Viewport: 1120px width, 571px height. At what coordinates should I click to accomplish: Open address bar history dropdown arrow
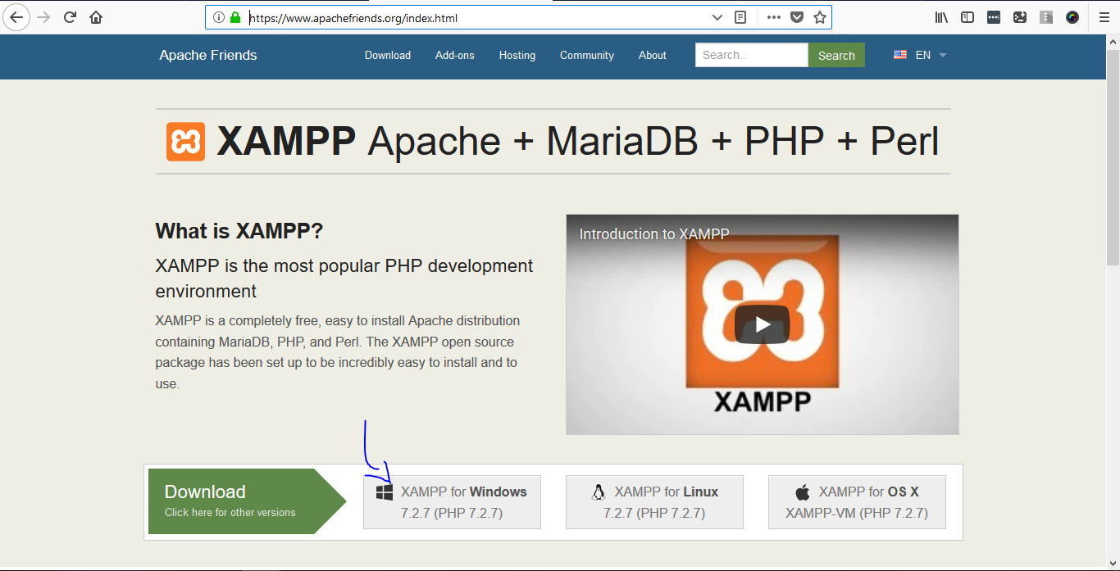coord(717,17)
